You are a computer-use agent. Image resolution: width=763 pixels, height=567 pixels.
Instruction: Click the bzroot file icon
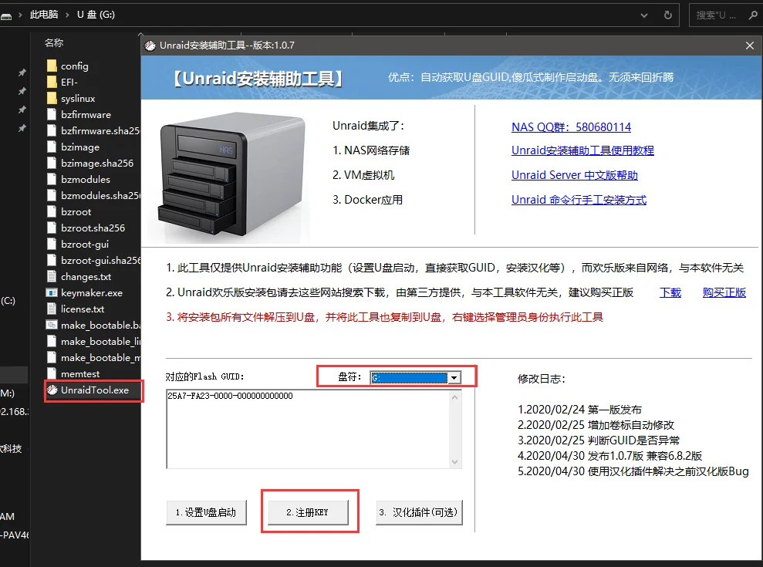(x=52, y=211)
